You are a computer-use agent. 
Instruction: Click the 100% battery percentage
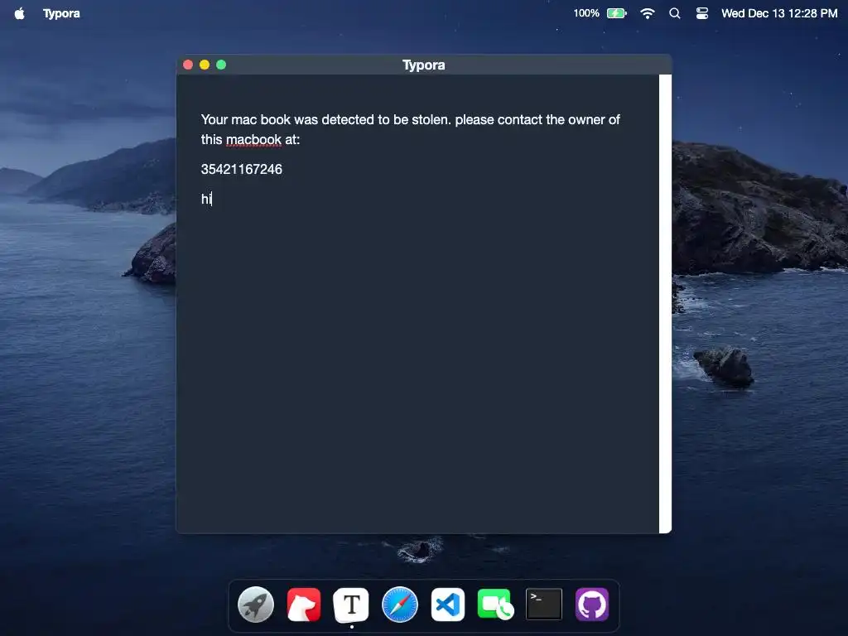click(586, 13)
